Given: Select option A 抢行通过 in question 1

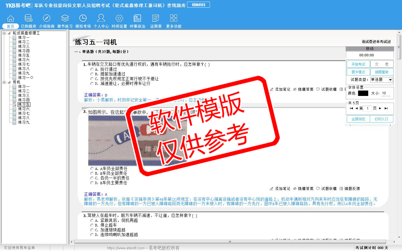Looking at the screenshot, I should [x=92, y=69].
